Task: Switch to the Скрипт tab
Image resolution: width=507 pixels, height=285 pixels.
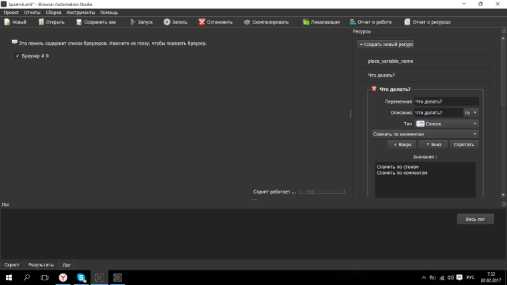Action: point(12,265)
